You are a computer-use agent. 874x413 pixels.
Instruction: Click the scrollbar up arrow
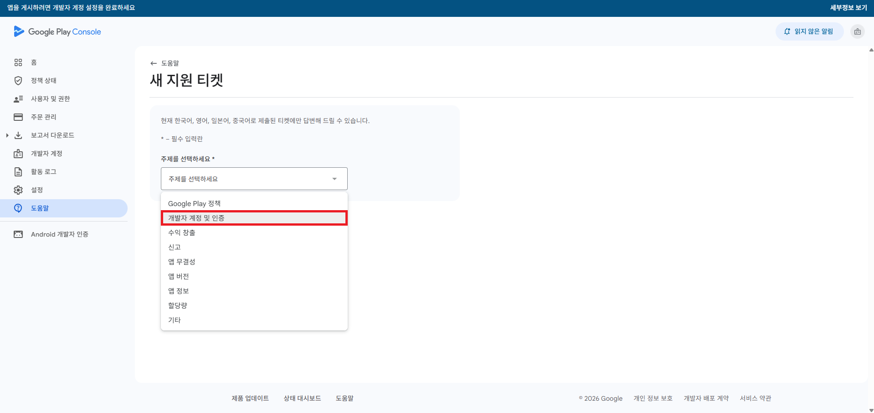[871, 50]
